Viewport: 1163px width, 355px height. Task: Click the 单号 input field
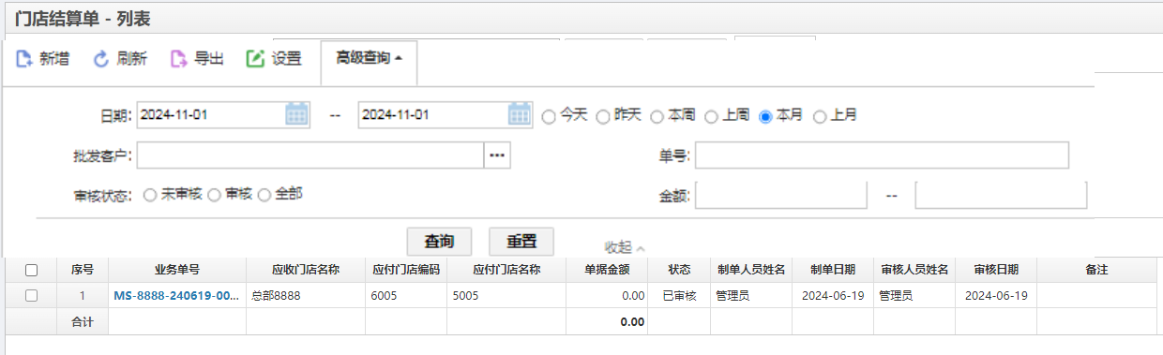pos(882,155)
